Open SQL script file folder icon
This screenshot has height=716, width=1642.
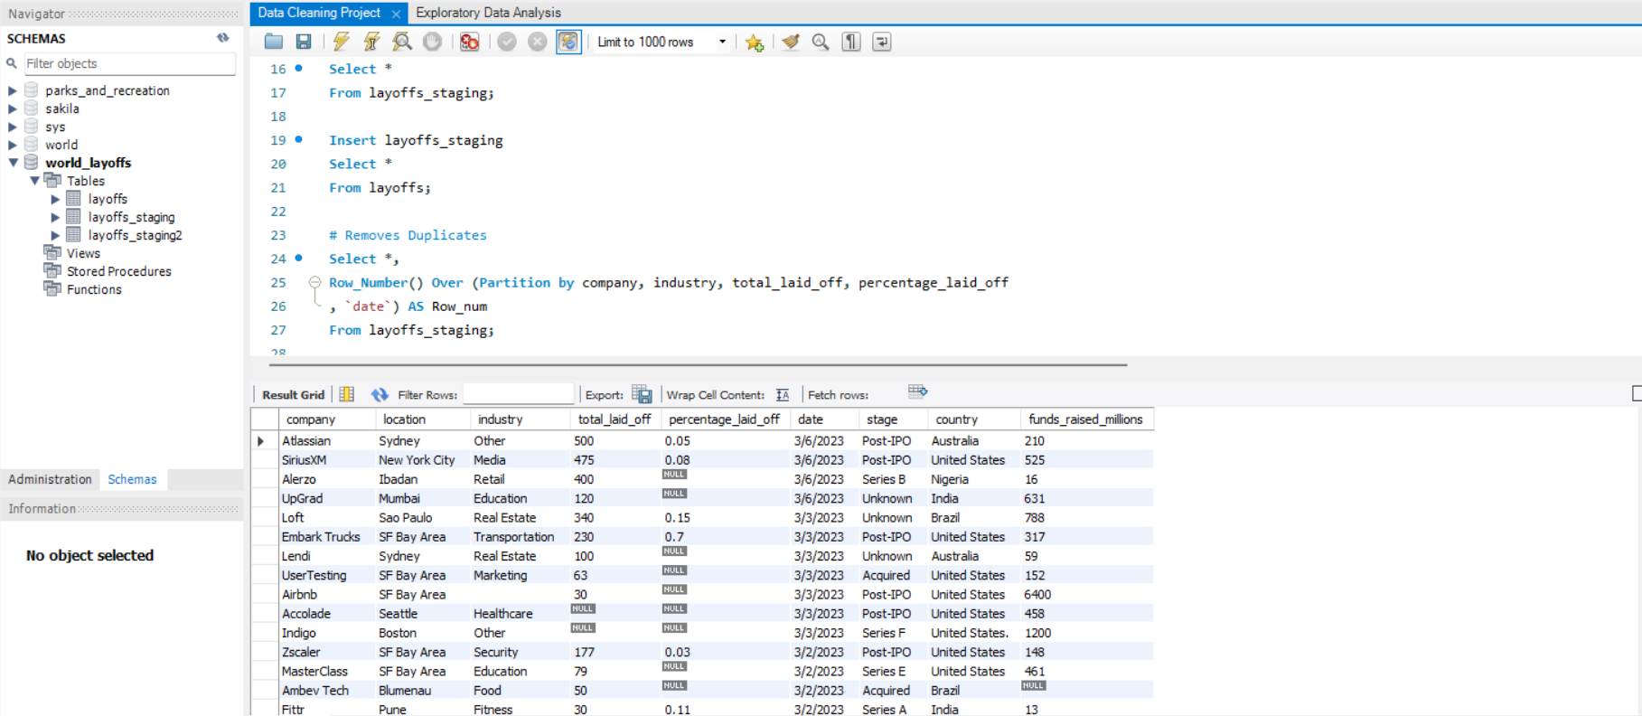(x=274, y=42)
